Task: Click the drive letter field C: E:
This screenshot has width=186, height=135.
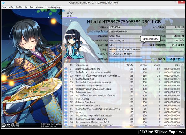Action: 126,45
